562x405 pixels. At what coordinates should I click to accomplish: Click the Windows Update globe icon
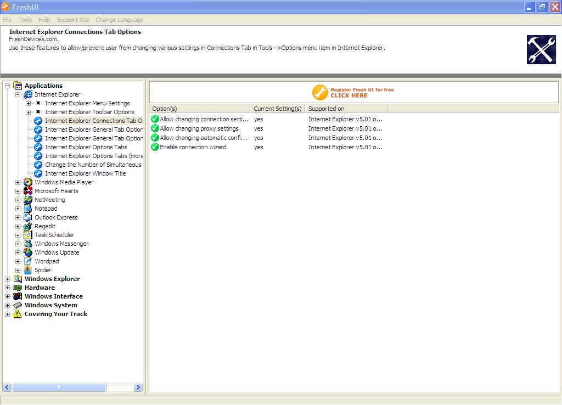click(28, 252)
